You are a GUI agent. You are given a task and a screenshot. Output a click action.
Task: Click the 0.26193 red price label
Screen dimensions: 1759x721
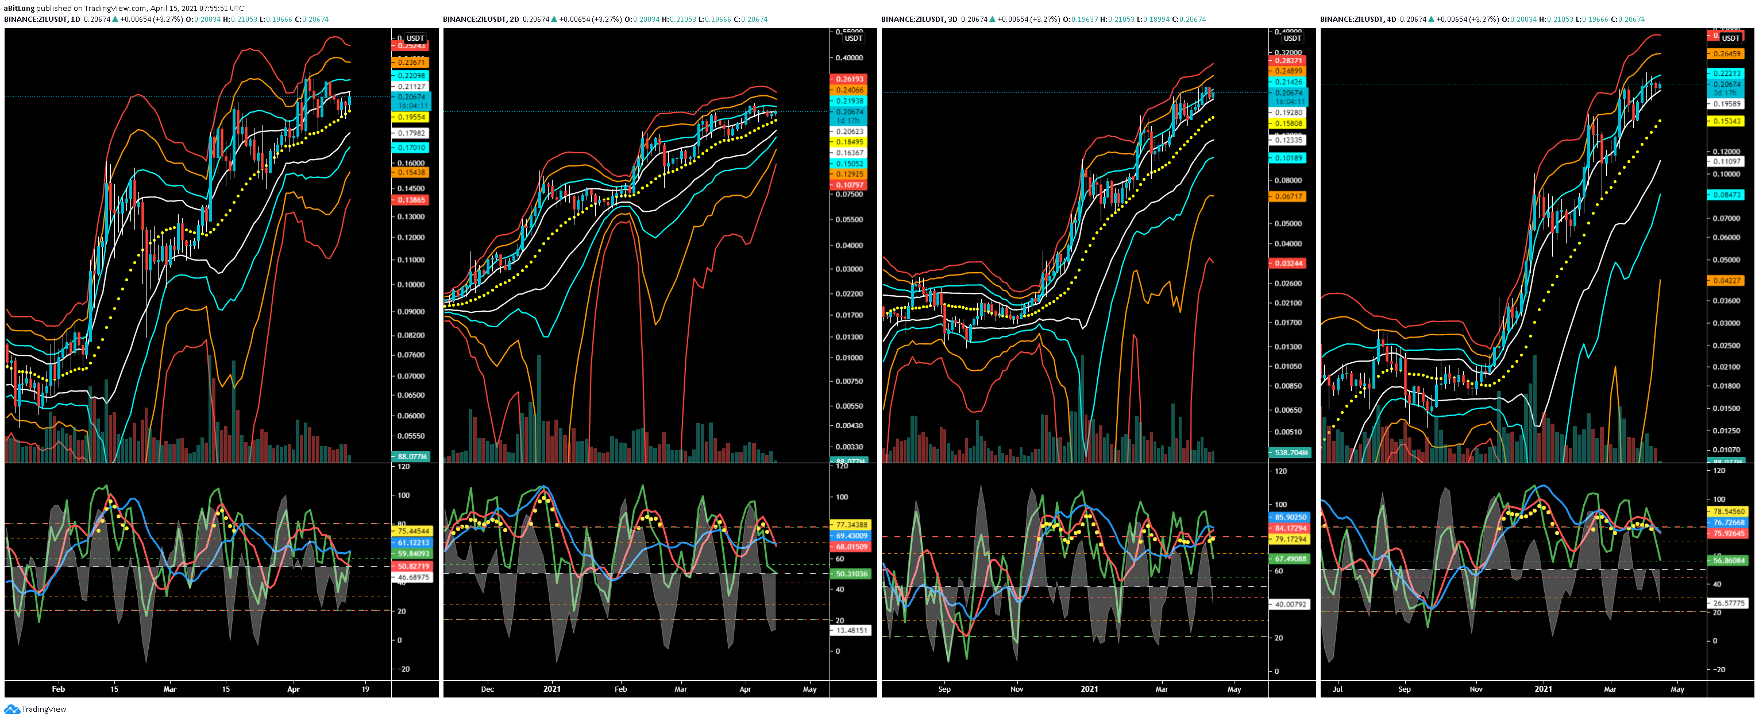(x=850, y=79)
